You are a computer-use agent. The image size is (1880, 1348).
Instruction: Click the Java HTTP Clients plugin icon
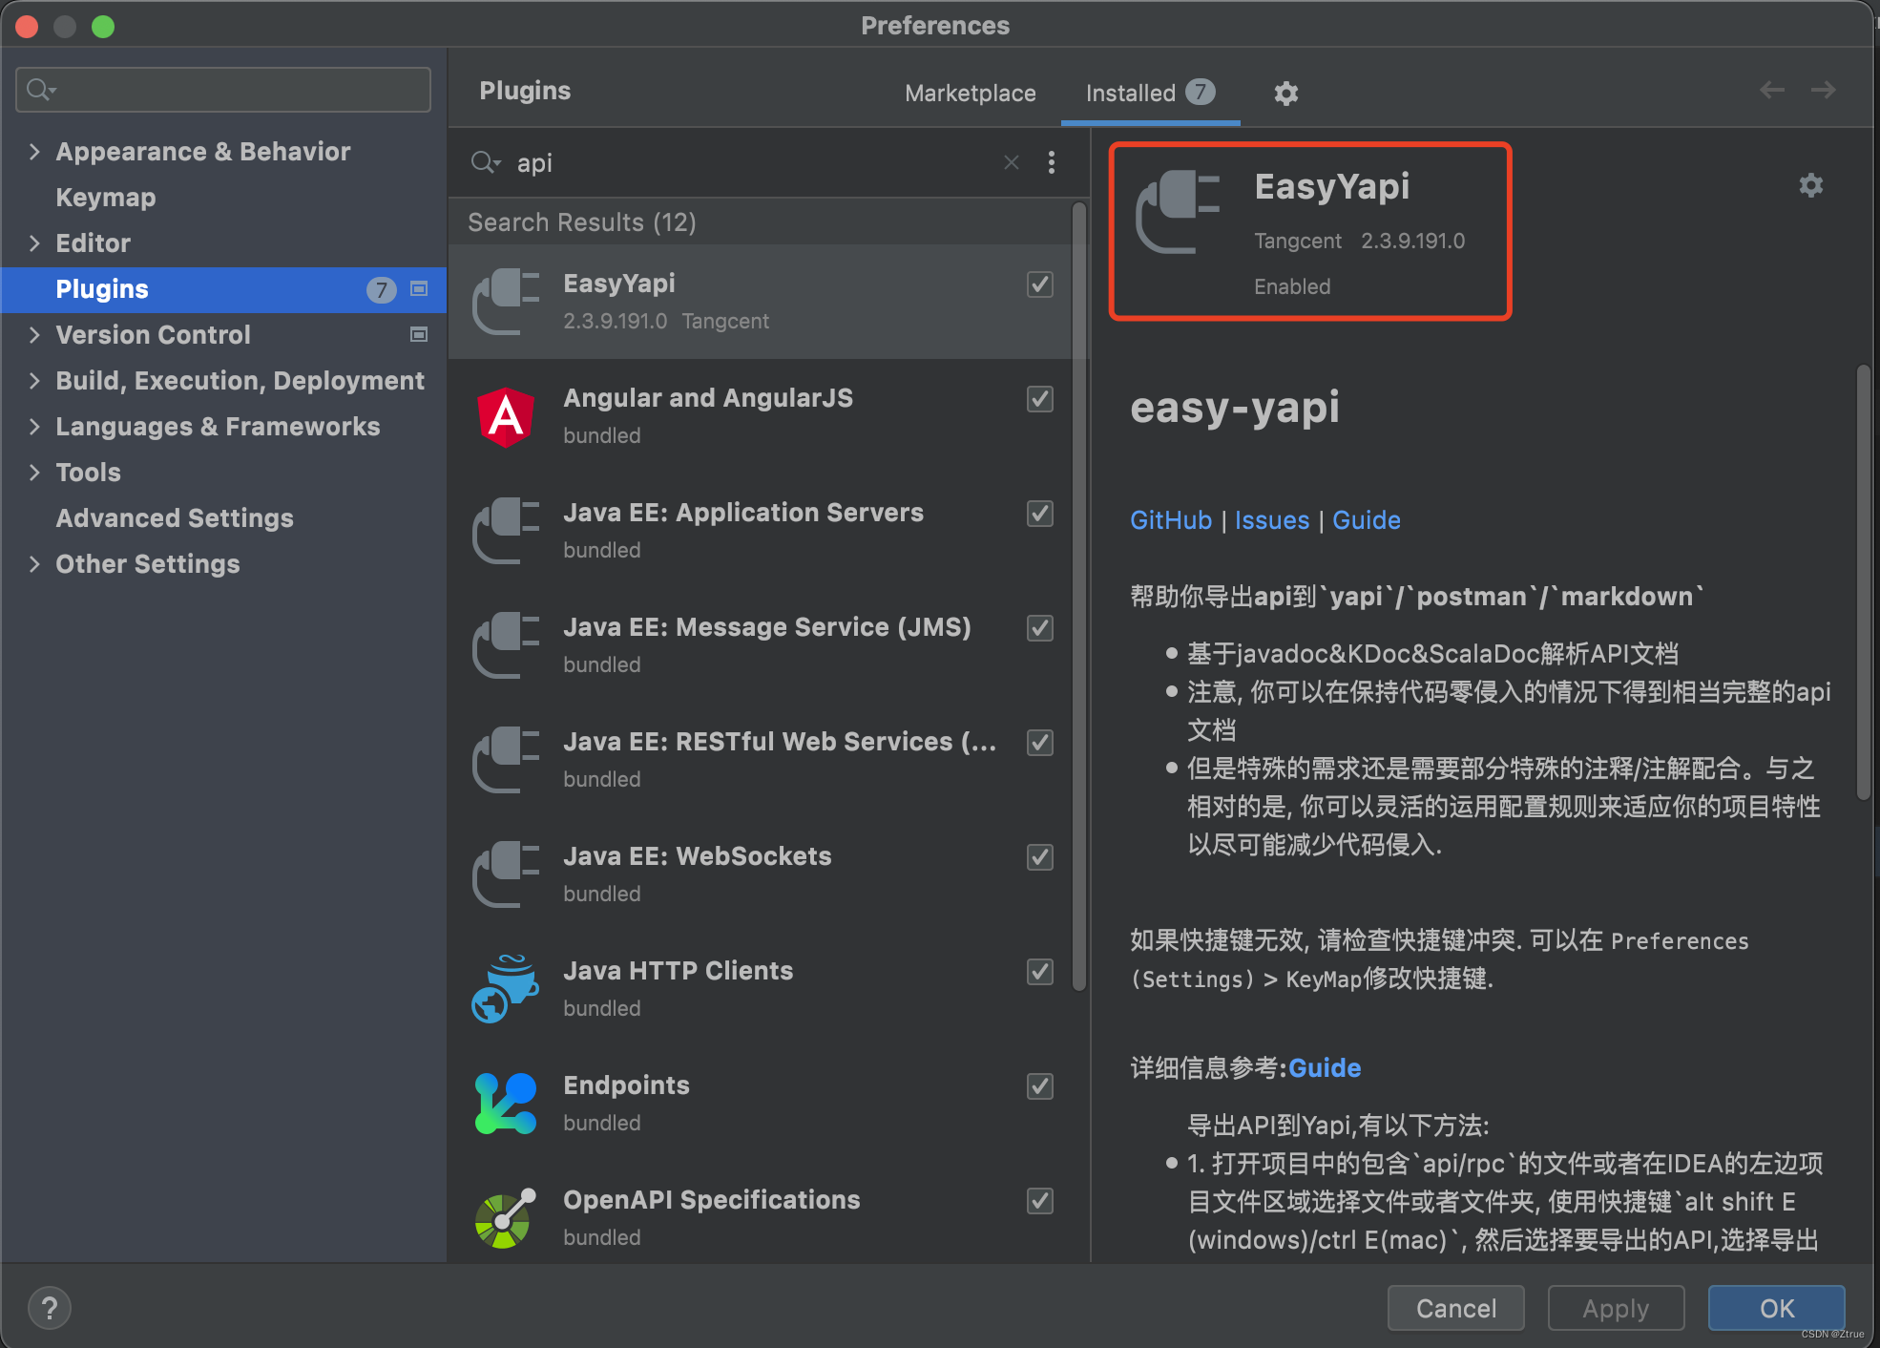[x=505, y=989]
